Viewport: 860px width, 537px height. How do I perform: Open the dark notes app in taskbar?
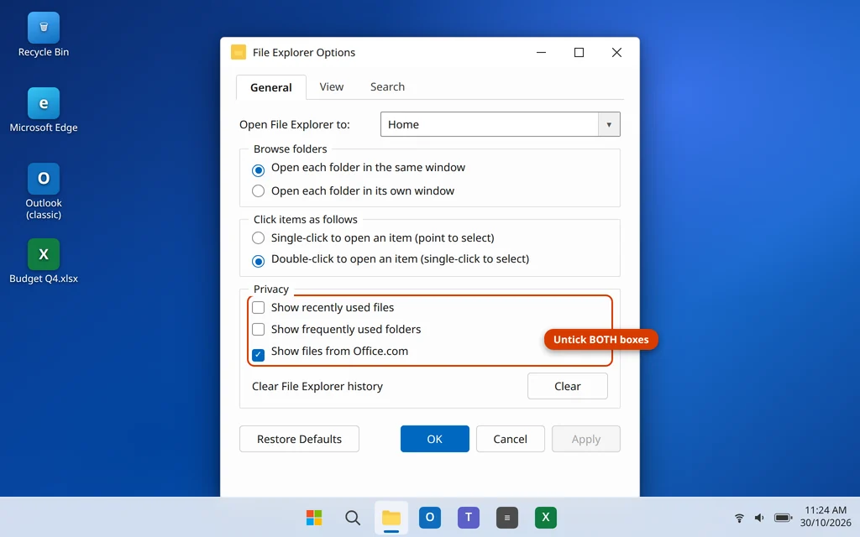click(x=506, y=517)
